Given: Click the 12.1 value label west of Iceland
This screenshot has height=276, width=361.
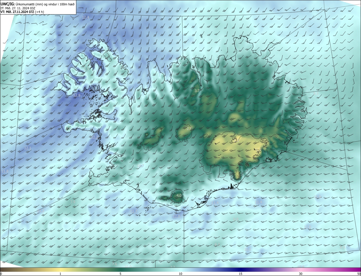Looking at the screenshot, I should tap(28, 148).
